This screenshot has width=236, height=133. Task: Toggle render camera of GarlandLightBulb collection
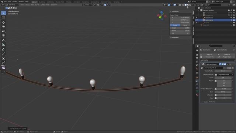point(234,10)
